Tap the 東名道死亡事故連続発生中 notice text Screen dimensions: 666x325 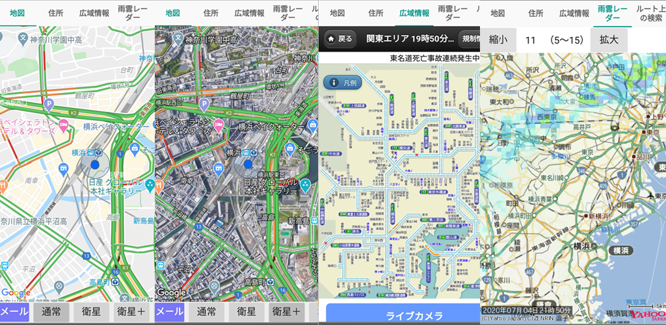(434, 58)
